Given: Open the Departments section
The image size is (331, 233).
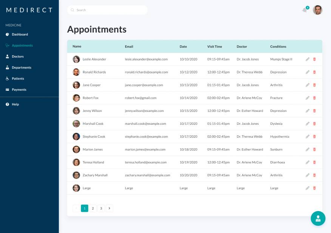Looking at the screenshot, I should coord(21,67).
